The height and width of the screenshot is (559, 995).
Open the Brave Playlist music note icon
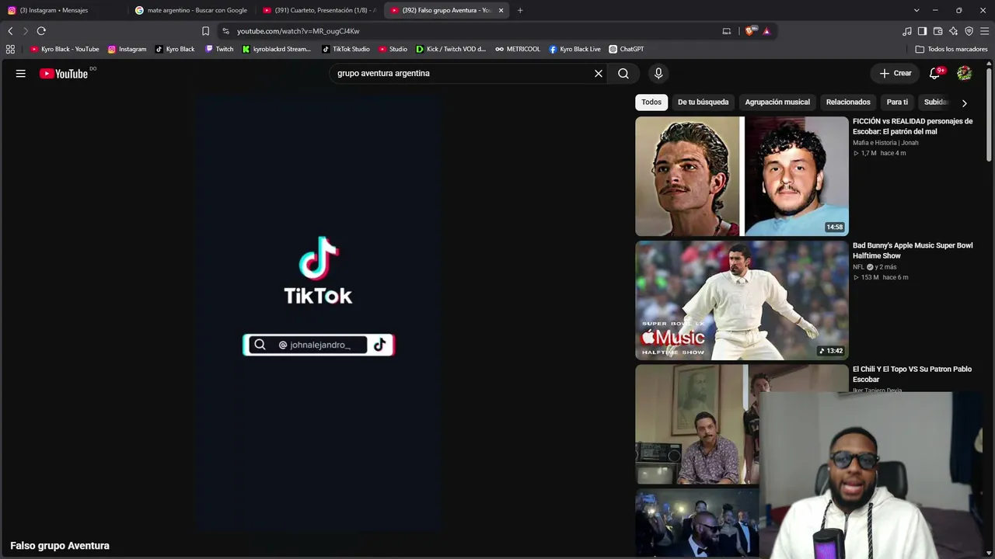907,31
